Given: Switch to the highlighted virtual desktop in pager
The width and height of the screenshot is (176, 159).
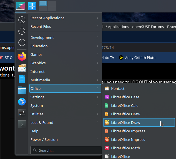Looking at the screenshot, I should click(x=43, y=4).
